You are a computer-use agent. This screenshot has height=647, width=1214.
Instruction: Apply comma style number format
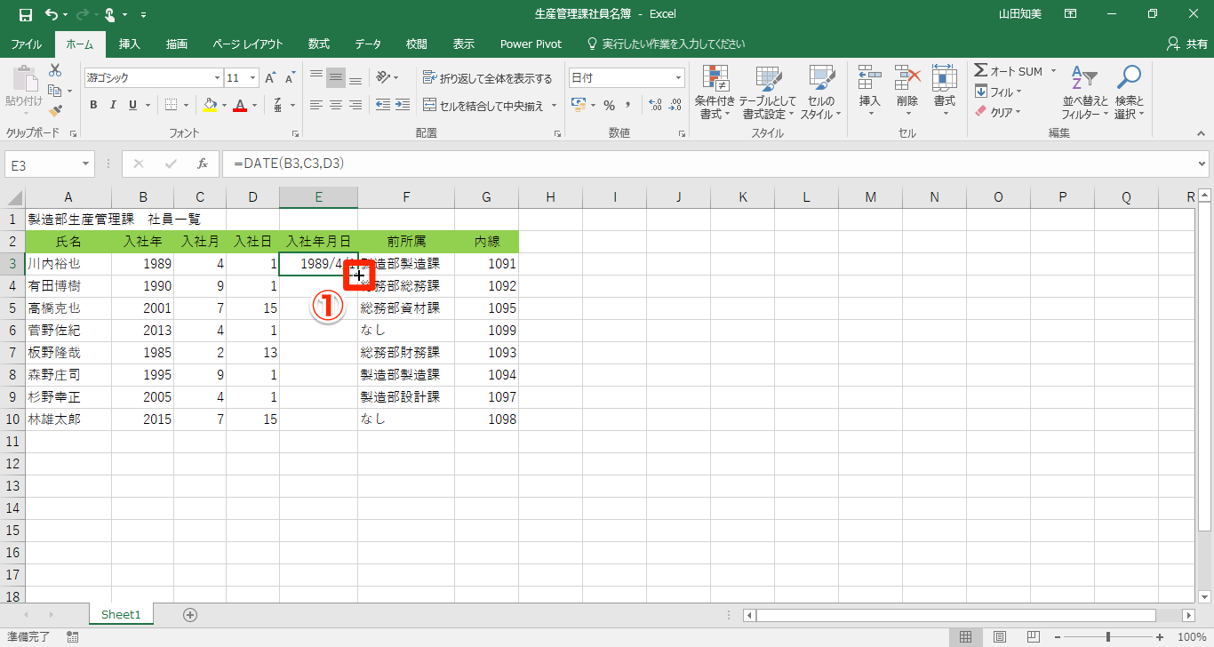627,105
